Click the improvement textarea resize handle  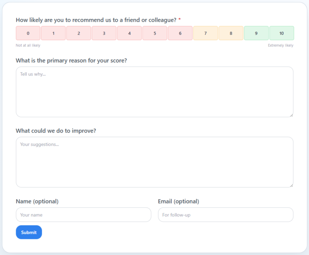pyautogui.click(x=291, y=186)
